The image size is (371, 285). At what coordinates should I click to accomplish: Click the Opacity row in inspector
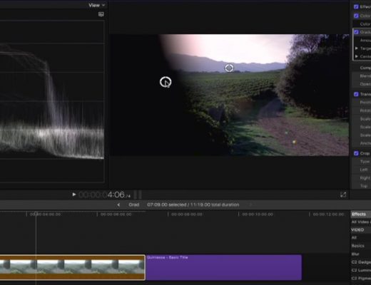coord(362,84)
